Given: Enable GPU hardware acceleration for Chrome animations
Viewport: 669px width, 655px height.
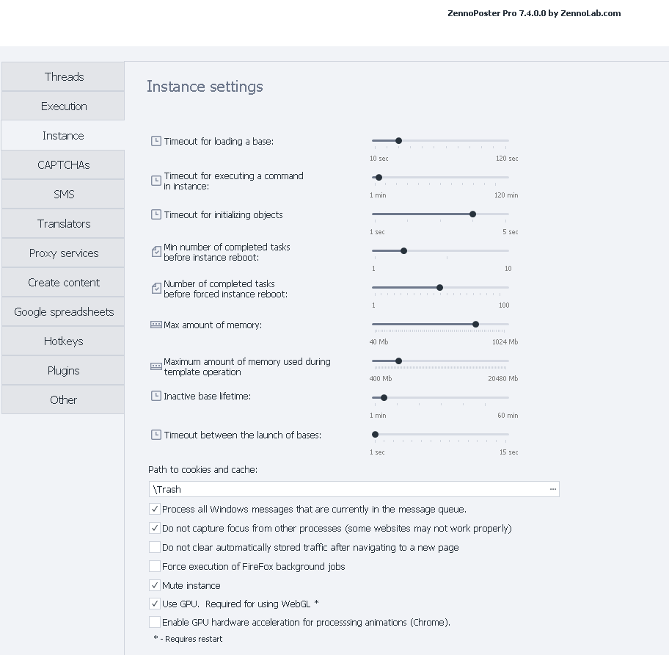Looking at the screenshot, I should click(155, 622).
